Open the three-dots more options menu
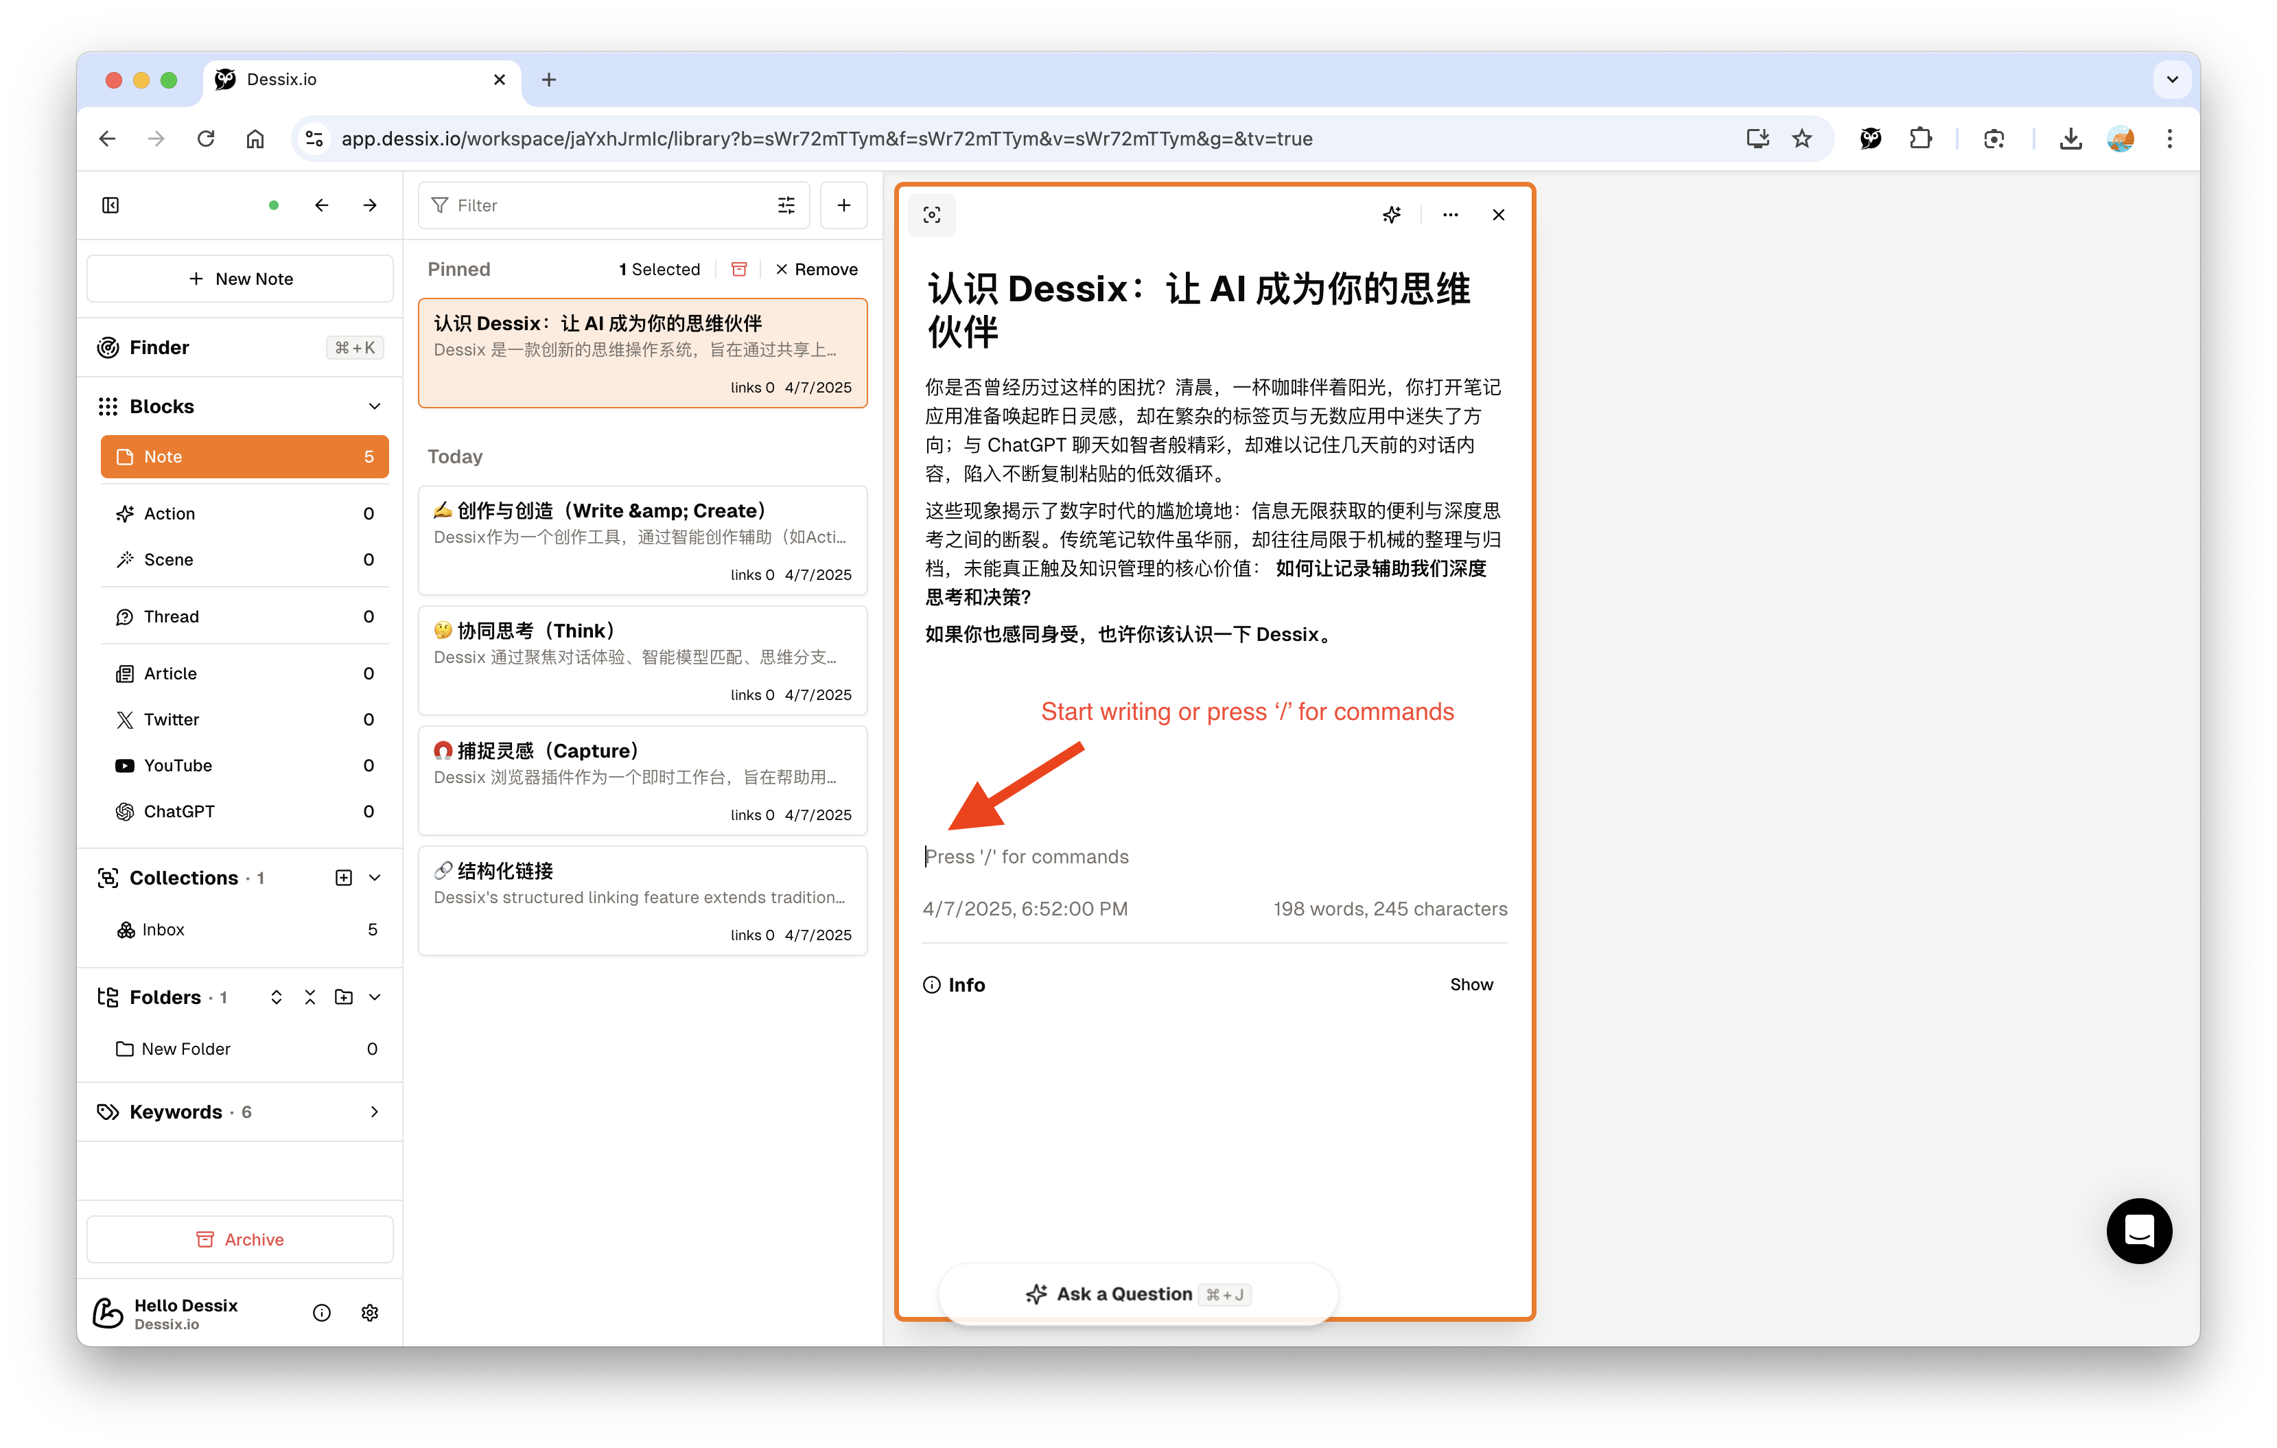Image resolution: width=2277 pixels, height=1448 pixels. pyautogui.click(x=1449, y=215)
